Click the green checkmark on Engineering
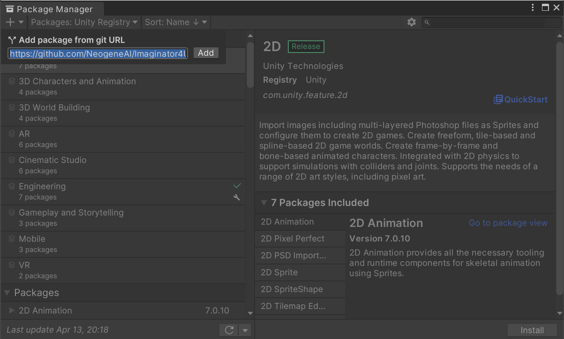 tap(237, 186)
